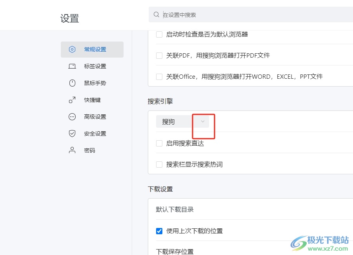The height and width of the screenshot is (255, 353).
Task: Check 关联PDF checkbox
Action: 159,56
